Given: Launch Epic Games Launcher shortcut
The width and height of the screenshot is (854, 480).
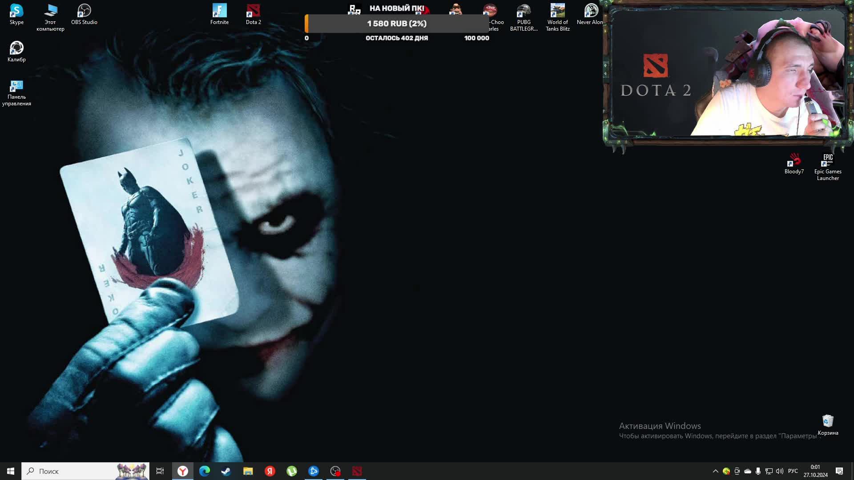Looking at the screenshot, I should (828, 167).
